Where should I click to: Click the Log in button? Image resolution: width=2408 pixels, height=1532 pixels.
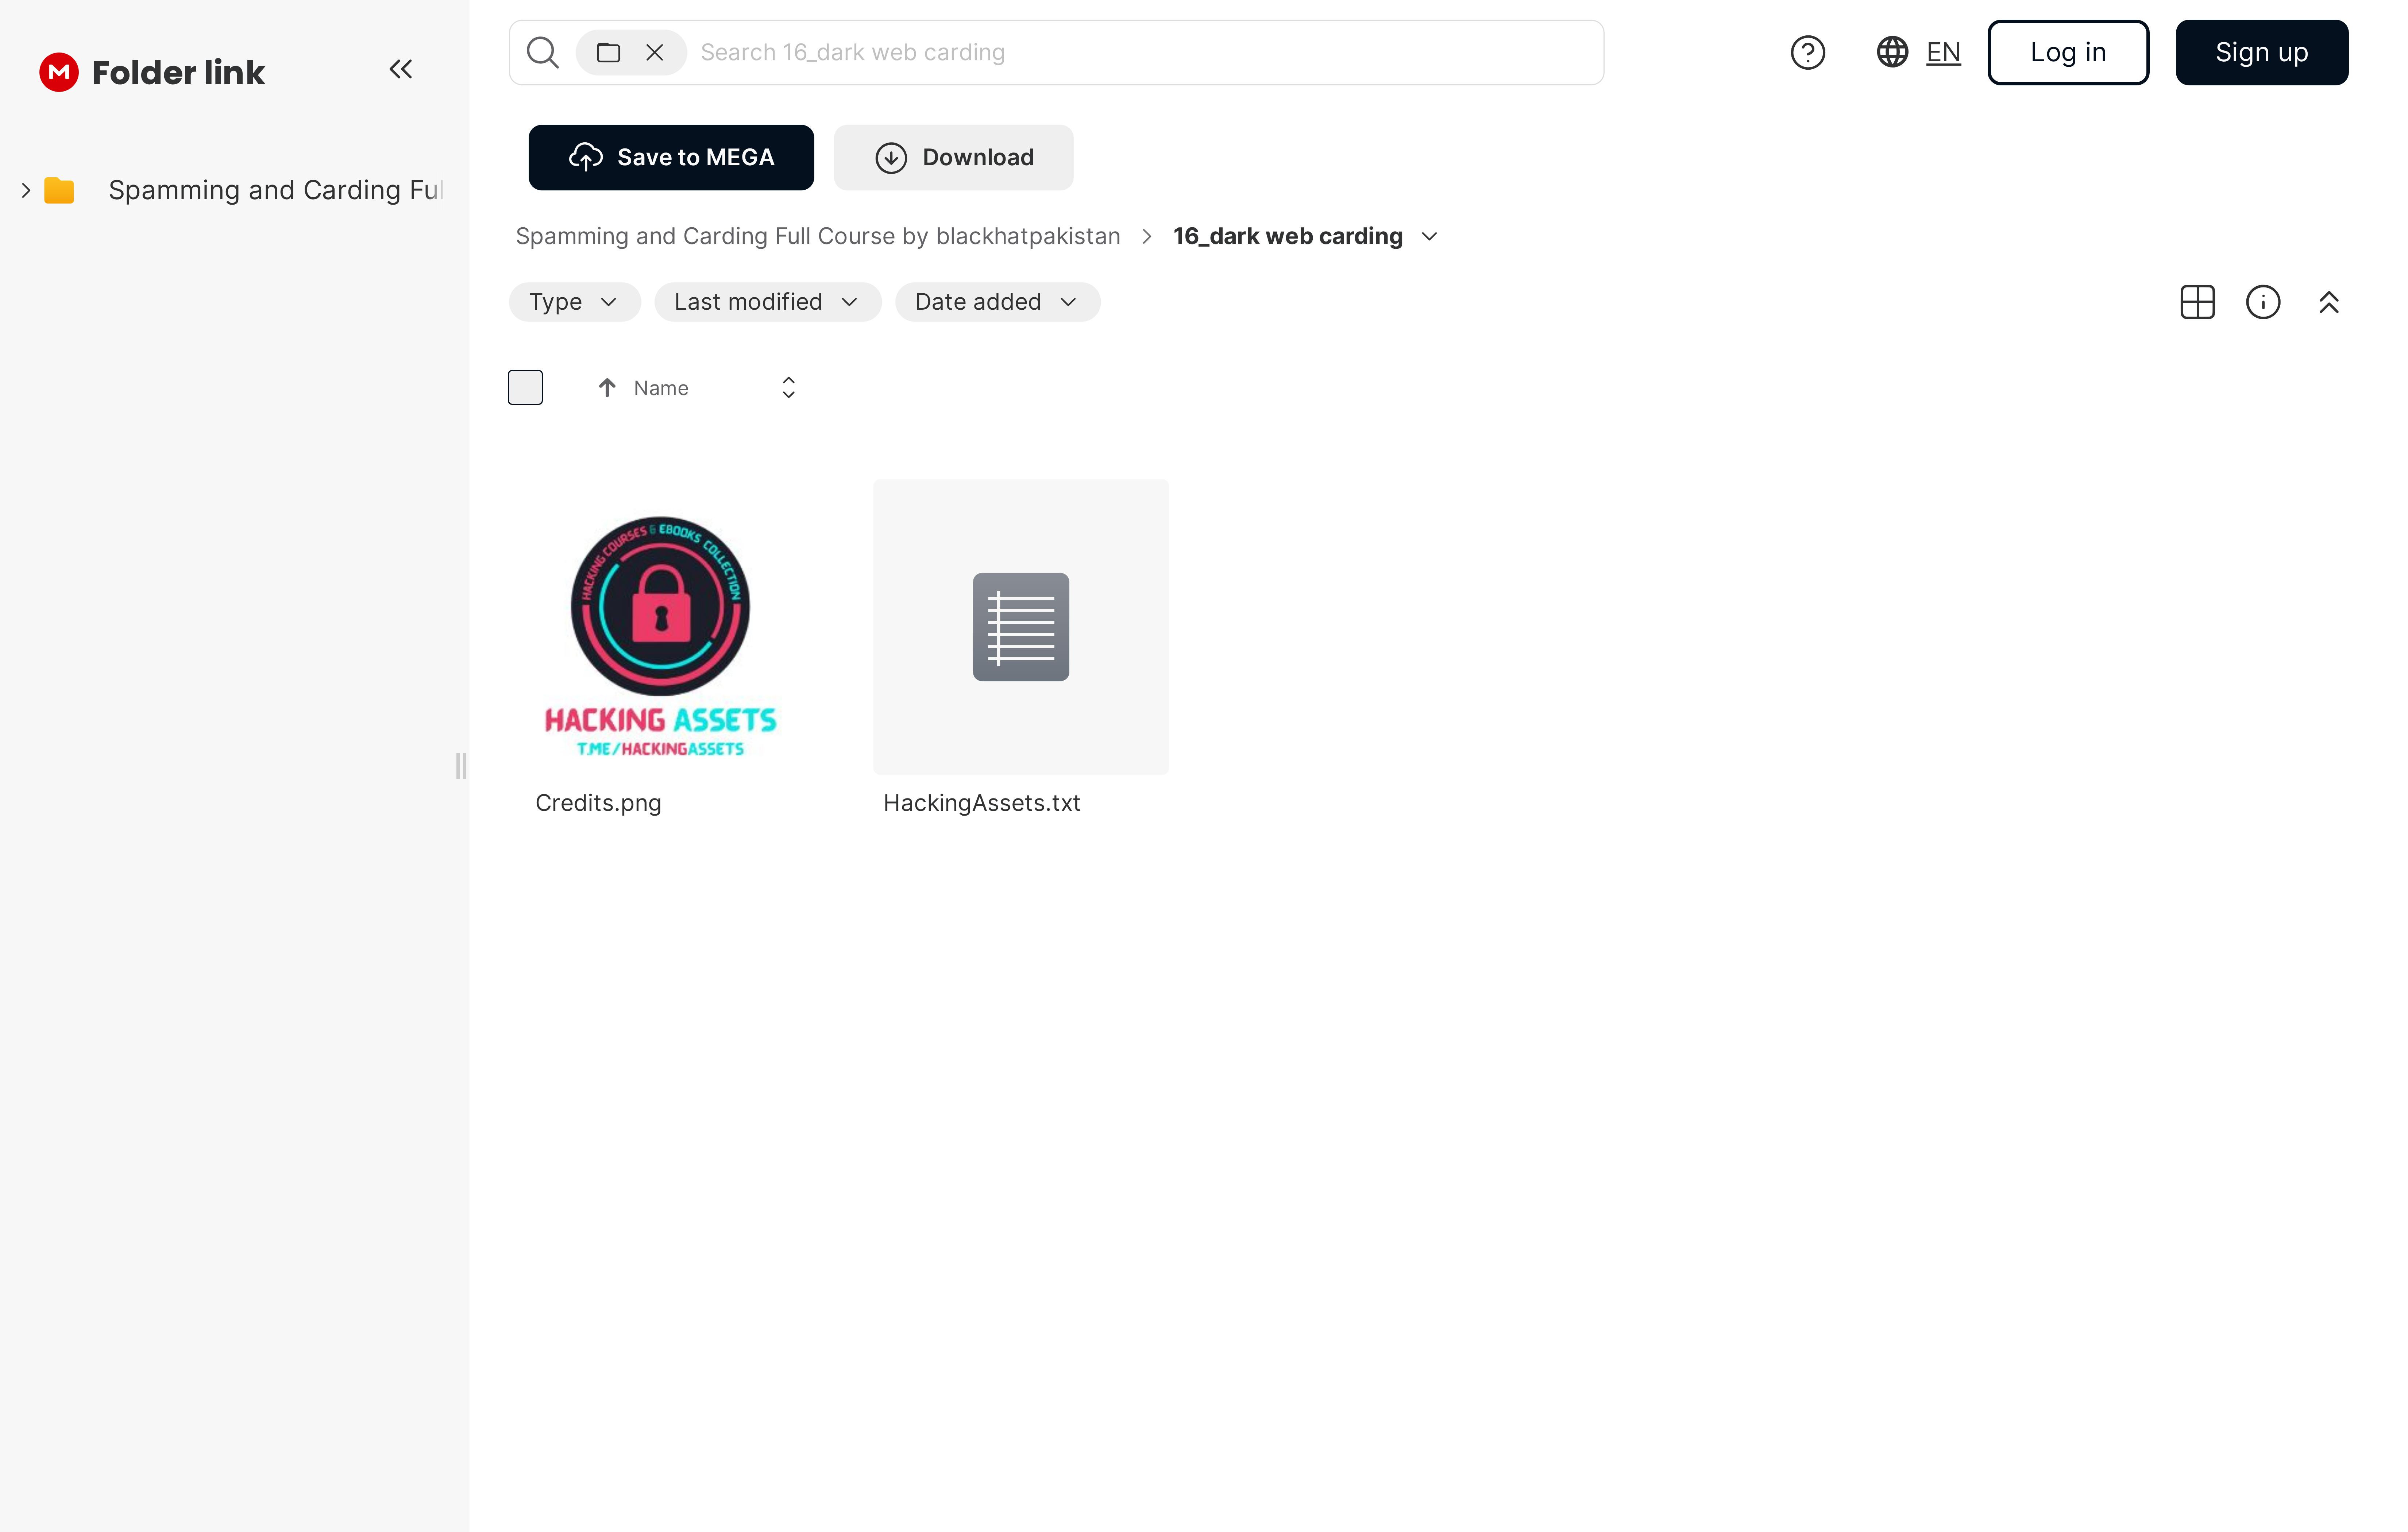coord(2068,52)
